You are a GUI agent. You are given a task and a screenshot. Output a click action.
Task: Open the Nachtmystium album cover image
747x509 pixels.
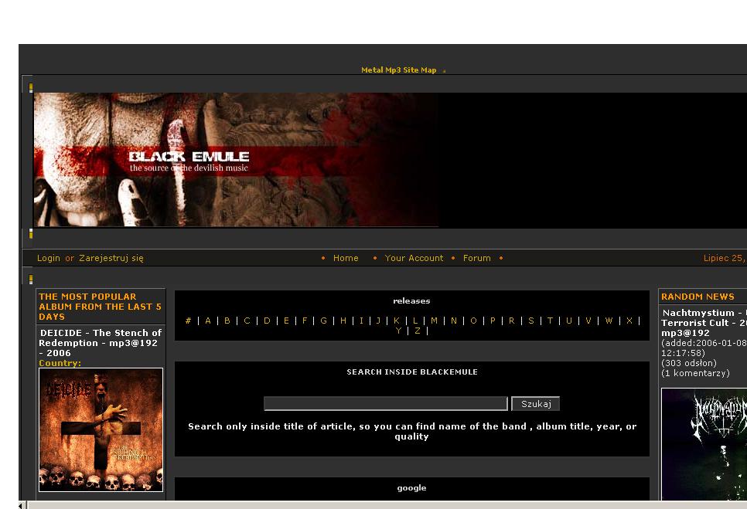point(704,444)
